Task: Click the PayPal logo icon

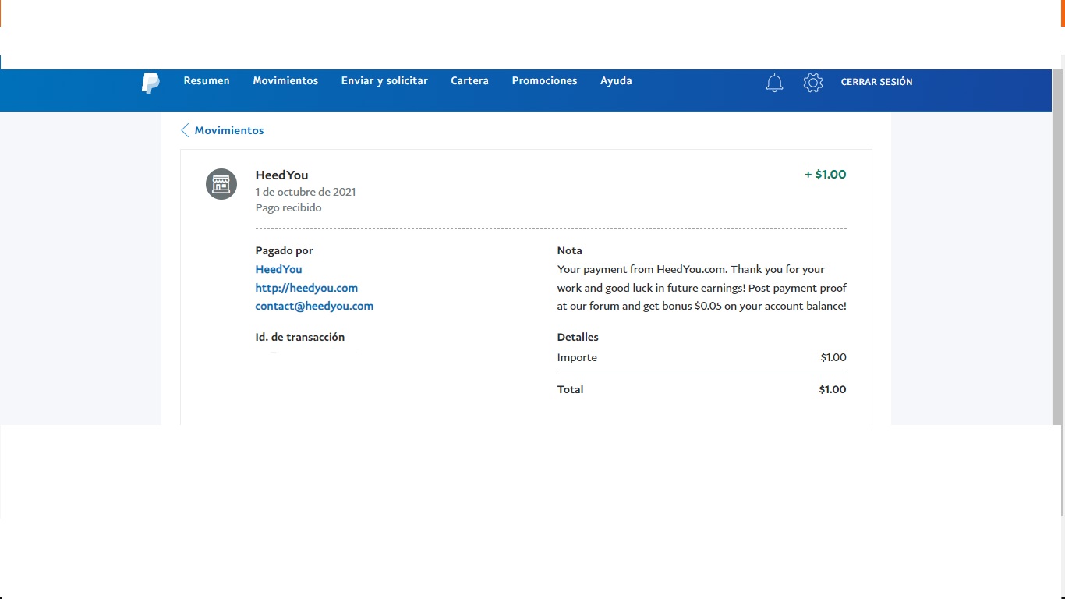Action: coord(150,83)
